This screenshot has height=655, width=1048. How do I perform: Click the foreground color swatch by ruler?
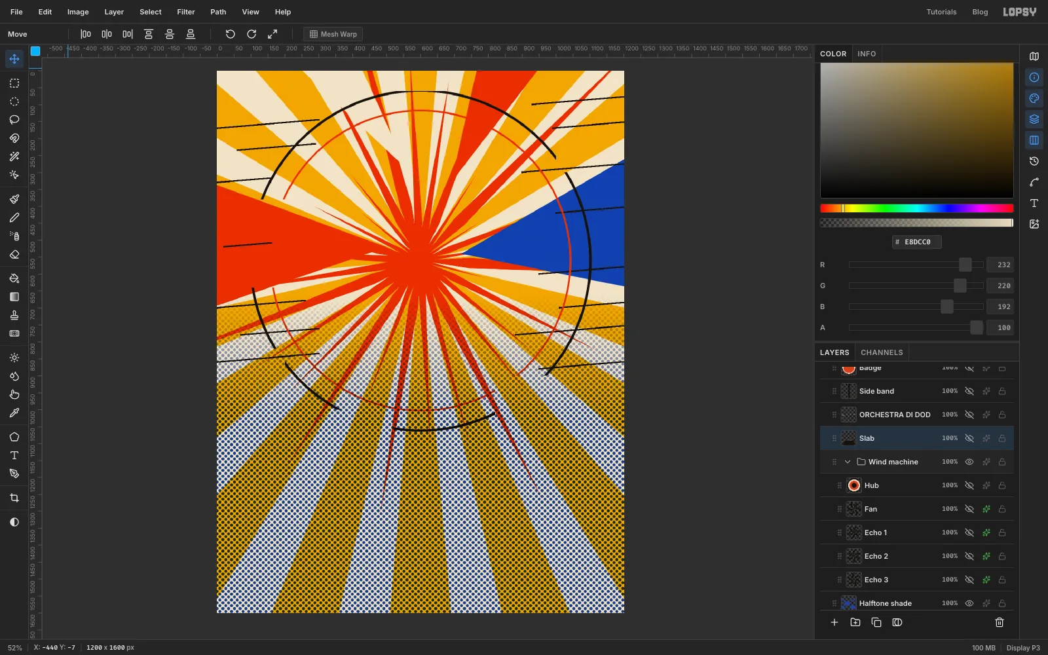tap(35, 50)
